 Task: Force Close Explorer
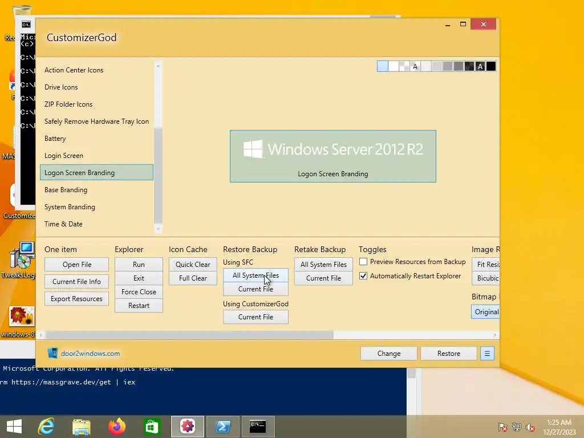139,292
